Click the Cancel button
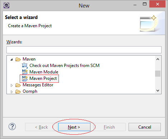168x139 pixels. pos(145,127)
